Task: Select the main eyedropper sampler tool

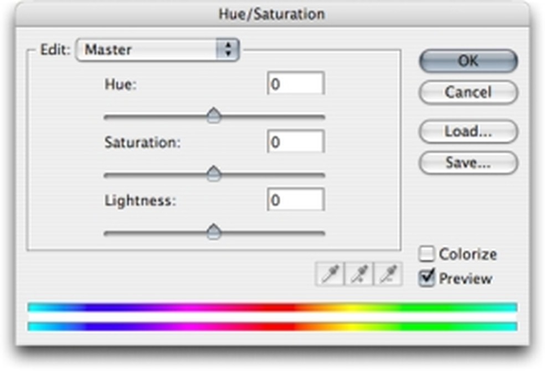Action: coord(331,273)
